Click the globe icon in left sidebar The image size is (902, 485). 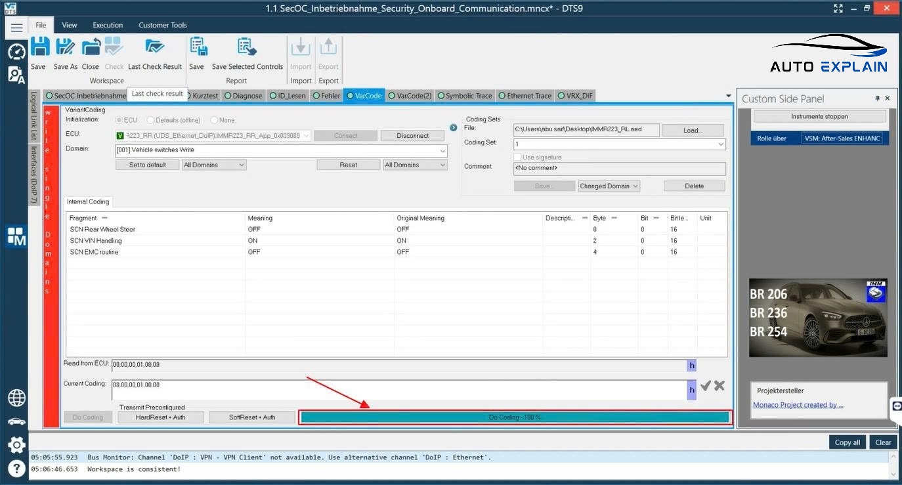[x=16, y=398]
